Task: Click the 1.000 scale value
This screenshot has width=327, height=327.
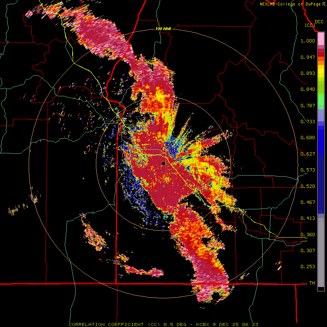Action: pos(308,41)
